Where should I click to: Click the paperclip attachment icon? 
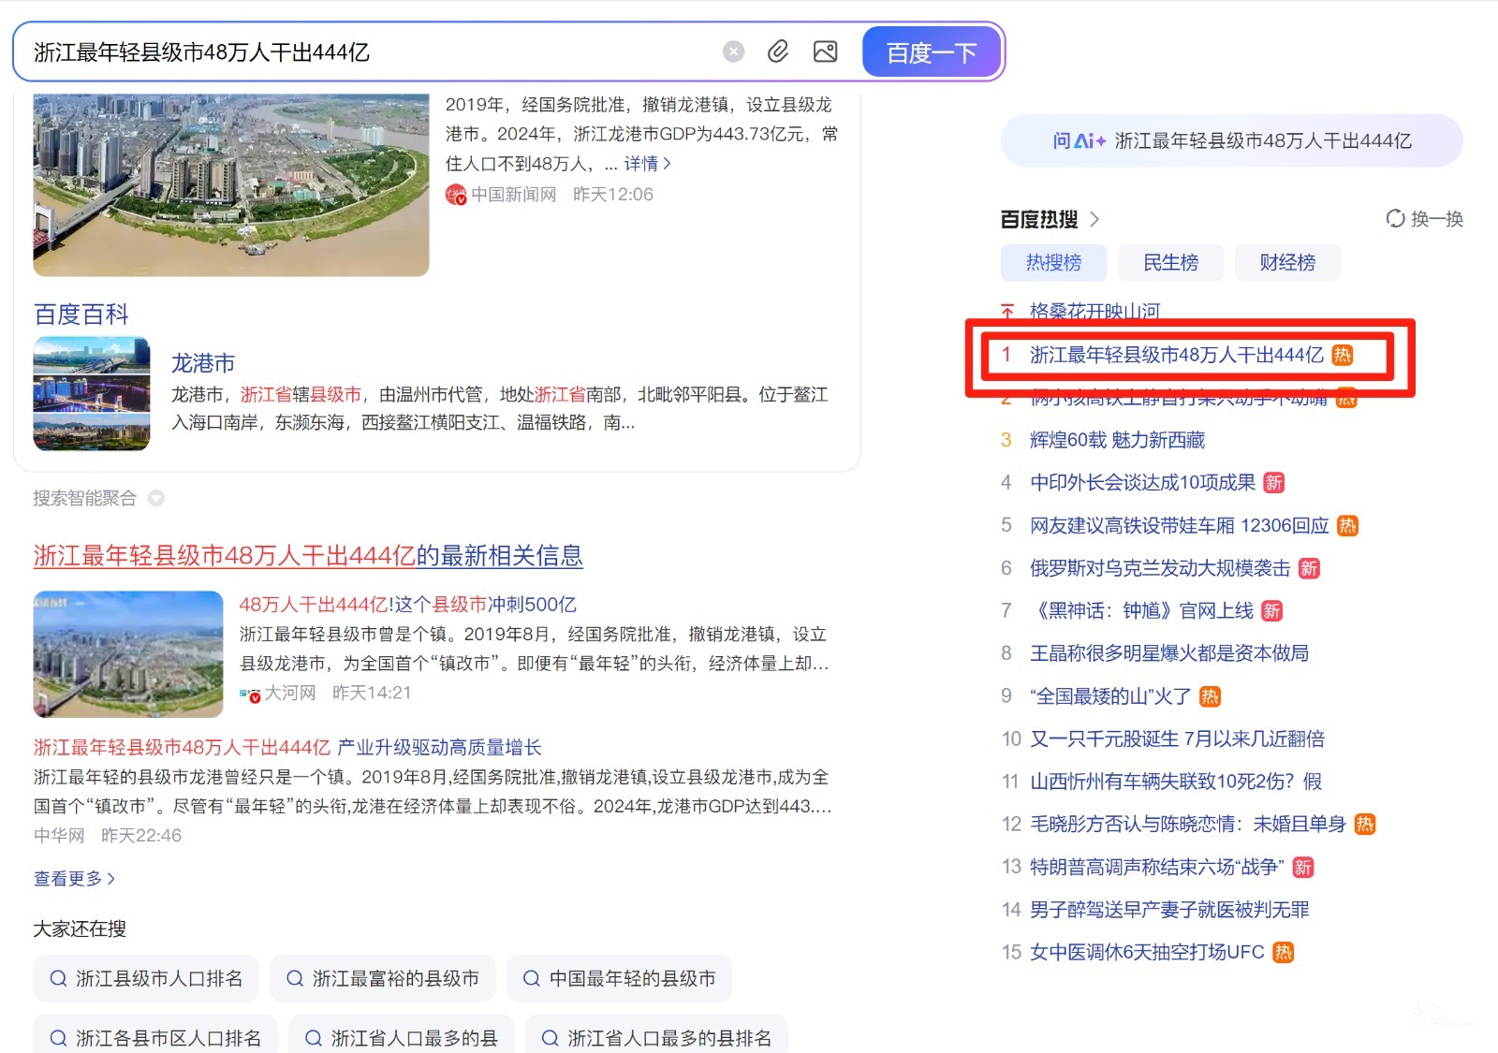click(x=778, y=51)
